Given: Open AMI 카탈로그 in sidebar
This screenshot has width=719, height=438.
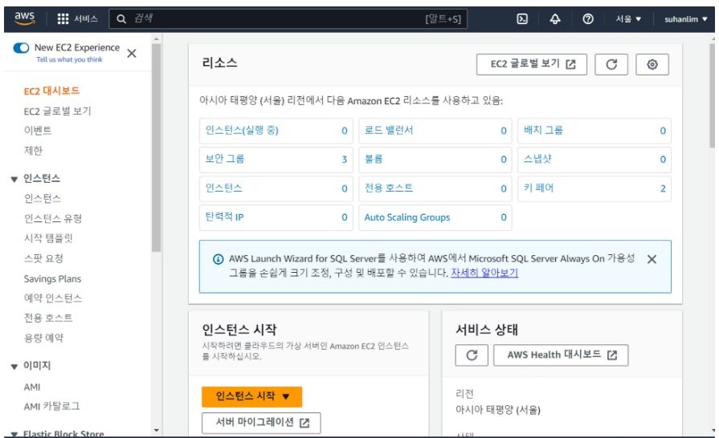Looking at the screenshot, I should (51, 407).
